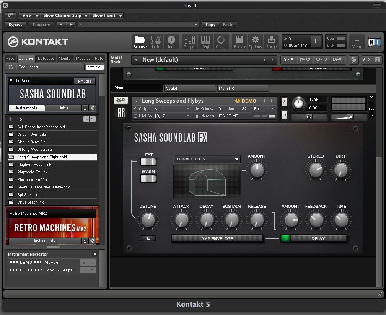Open the Options gear dialog
The image size is (386, 315).
tap(255, 42)
